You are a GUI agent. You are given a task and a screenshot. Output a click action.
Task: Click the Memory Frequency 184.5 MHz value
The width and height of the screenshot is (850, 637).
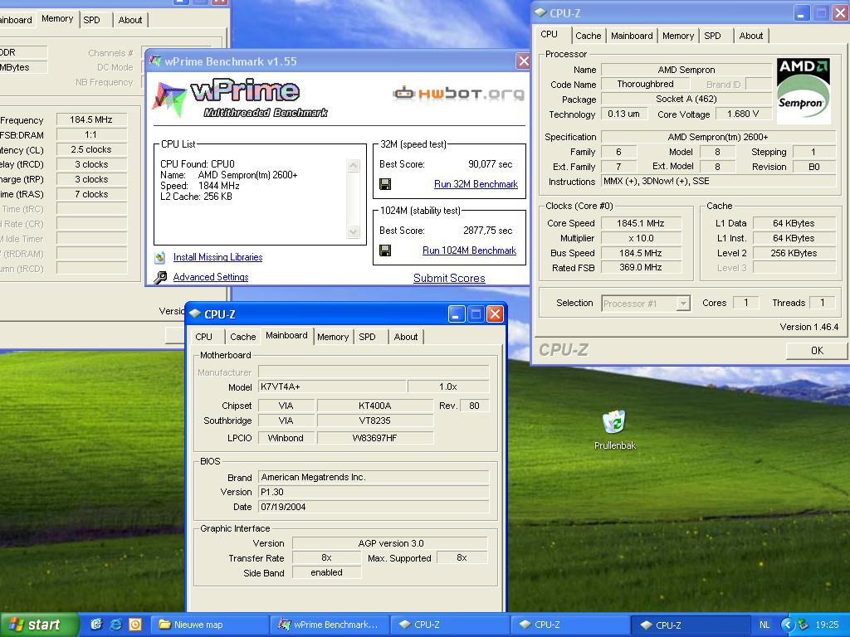point(91,119)
